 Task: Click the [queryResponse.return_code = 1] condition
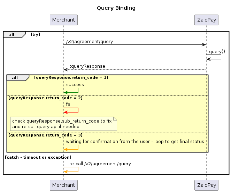(71, 77)
